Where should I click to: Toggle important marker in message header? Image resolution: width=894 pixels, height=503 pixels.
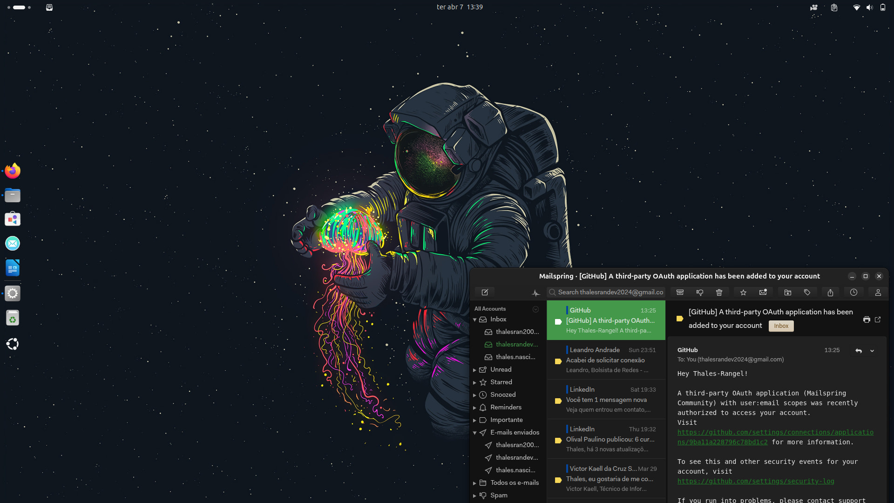tap(679, 319)
